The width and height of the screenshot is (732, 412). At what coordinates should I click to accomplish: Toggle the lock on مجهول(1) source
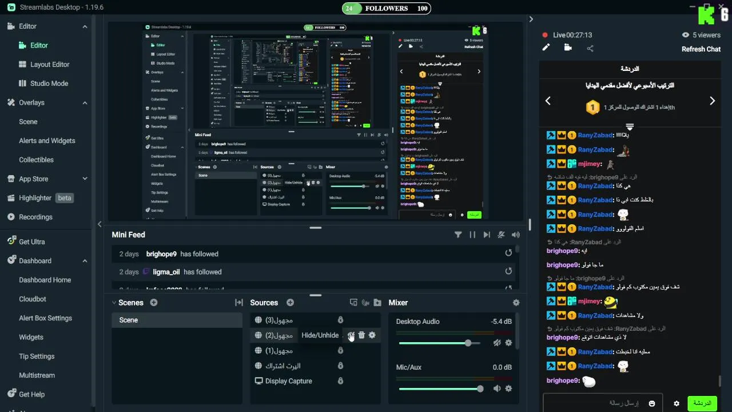pos(340,351)
